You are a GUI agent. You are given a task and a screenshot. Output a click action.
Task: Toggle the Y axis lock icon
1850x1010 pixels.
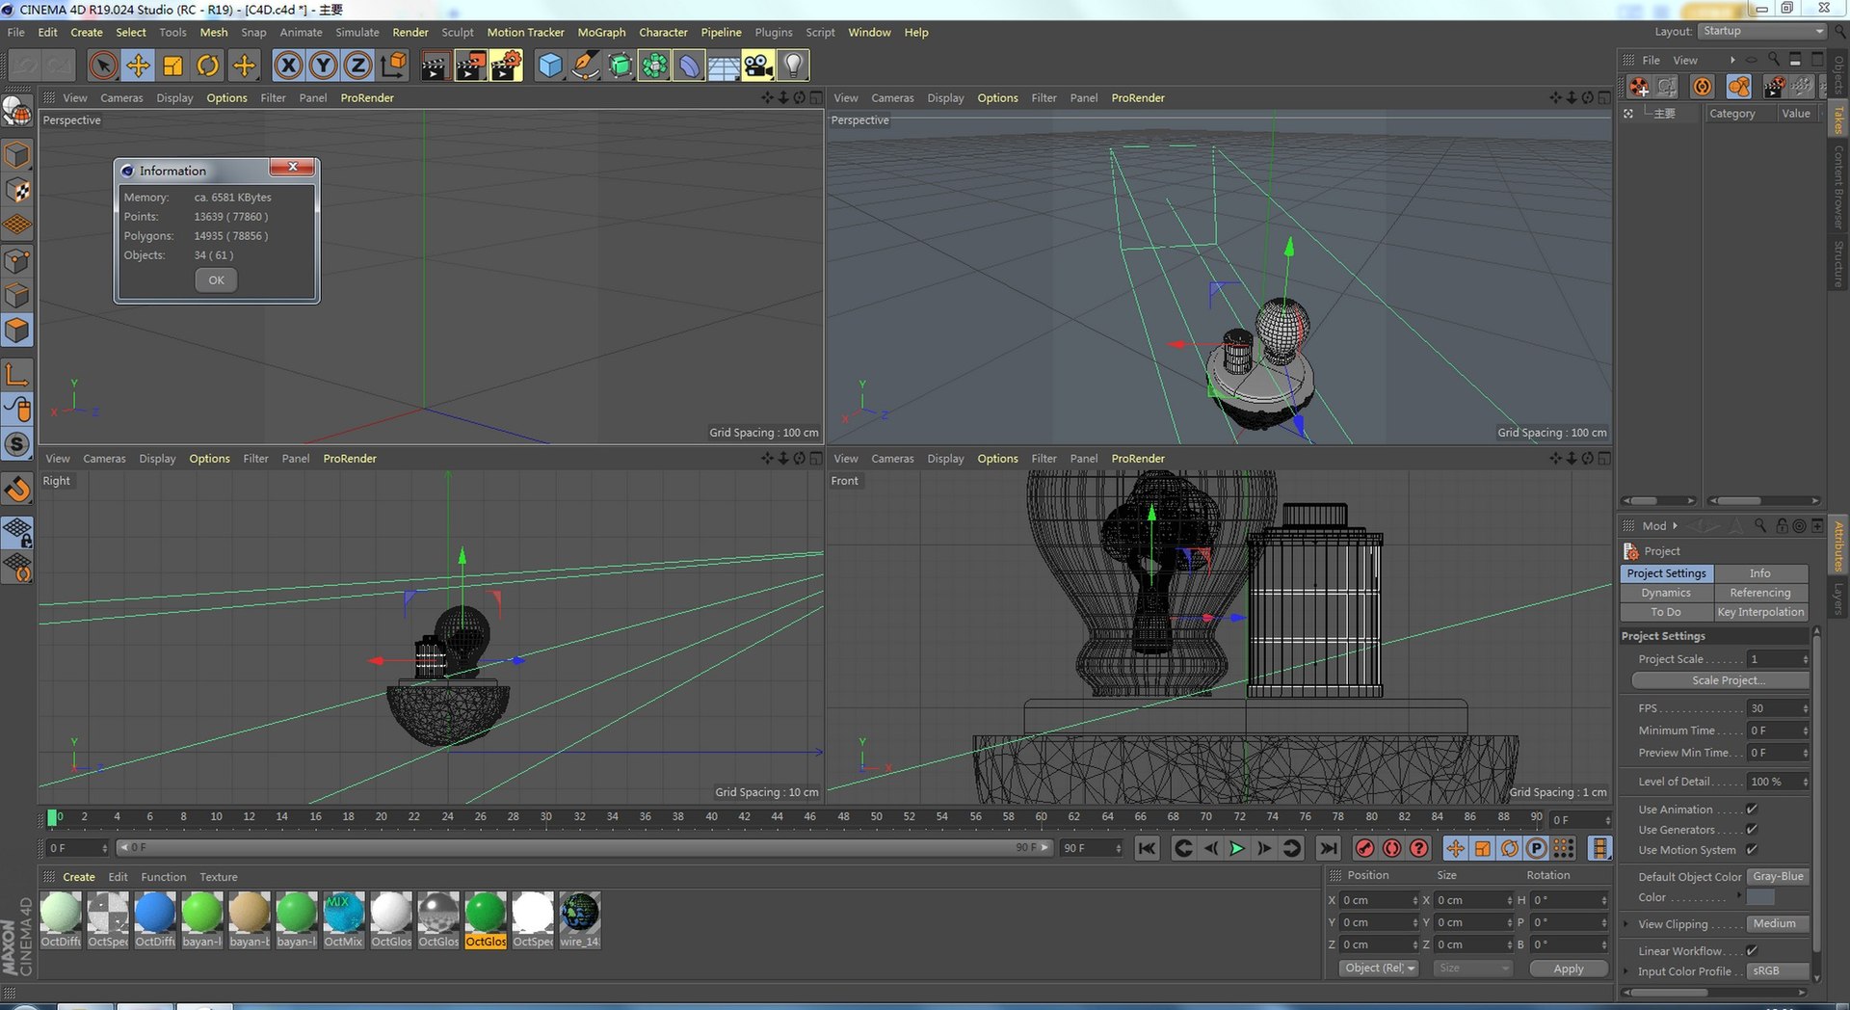click(x=323, y=66)
